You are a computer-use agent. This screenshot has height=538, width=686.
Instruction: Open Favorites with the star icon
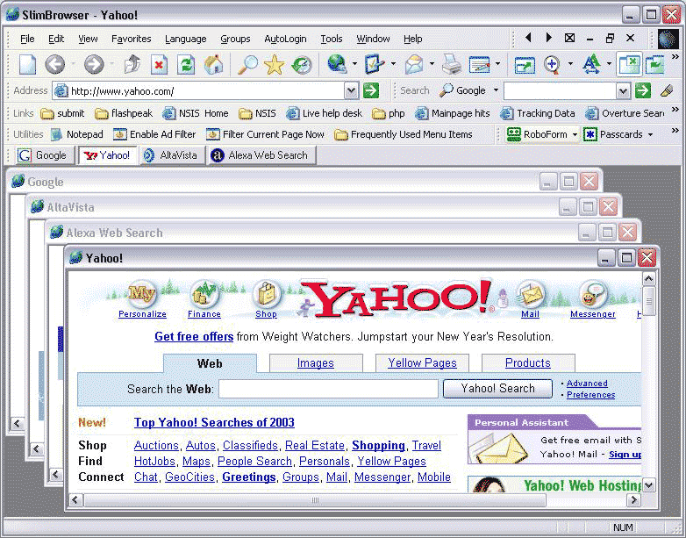(275, 64)
